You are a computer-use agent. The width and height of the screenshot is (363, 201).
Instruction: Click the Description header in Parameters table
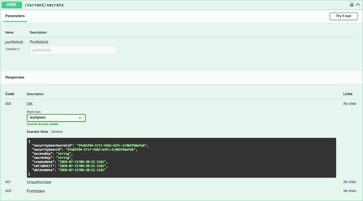(38, 32)
